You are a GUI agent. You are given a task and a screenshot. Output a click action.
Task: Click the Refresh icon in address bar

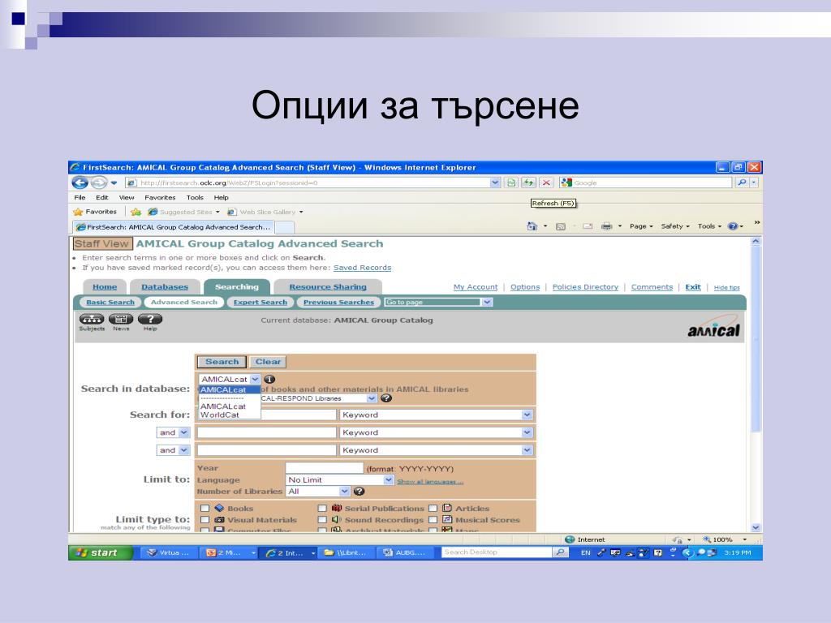tap(528, 183)
